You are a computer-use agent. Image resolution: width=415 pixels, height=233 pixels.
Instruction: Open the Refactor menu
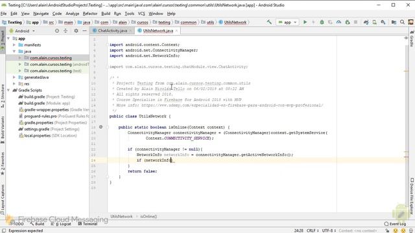90,14
